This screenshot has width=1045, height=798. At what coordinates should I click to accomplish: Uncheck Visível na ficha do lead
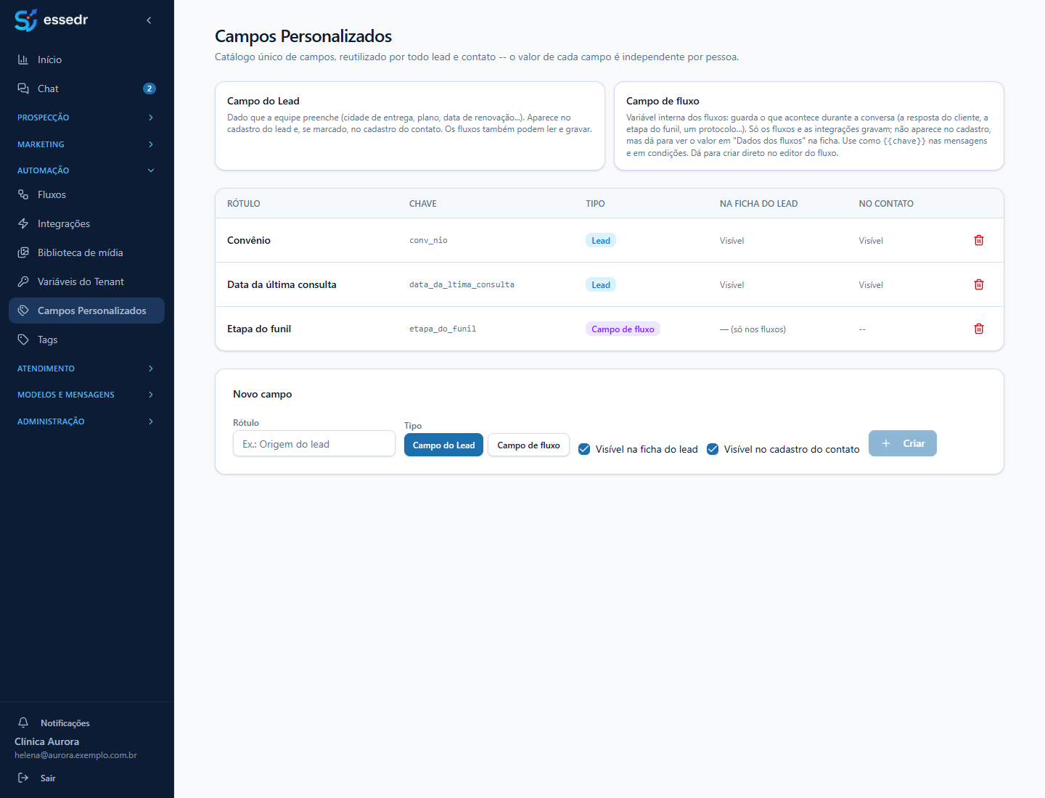click(584, 449)
